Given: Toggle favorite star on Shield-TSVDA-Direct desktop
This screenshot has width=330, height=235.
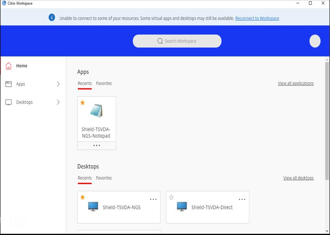Looking at the screenshot, I should 171,197.
